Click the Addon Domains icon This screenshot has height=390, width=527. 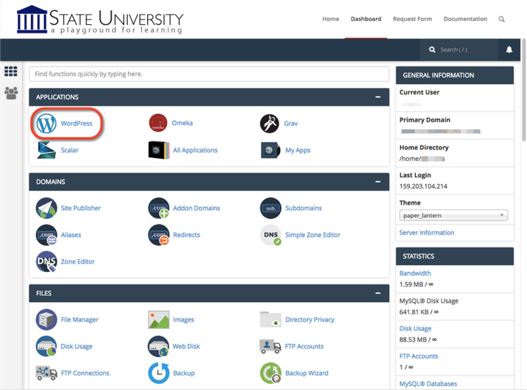pyautogui.click(x=158, y=208)
